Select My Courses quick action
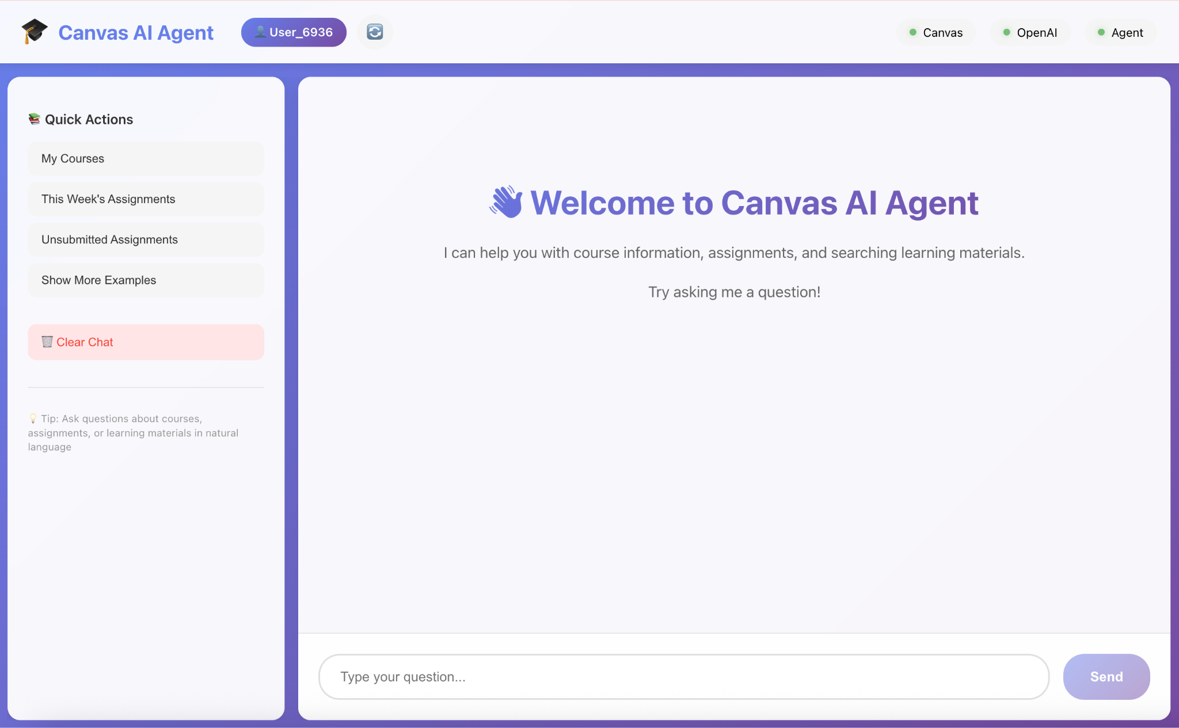Viewport: 1179px width, 728px height. pyautogui.click(x=146, y=159)
